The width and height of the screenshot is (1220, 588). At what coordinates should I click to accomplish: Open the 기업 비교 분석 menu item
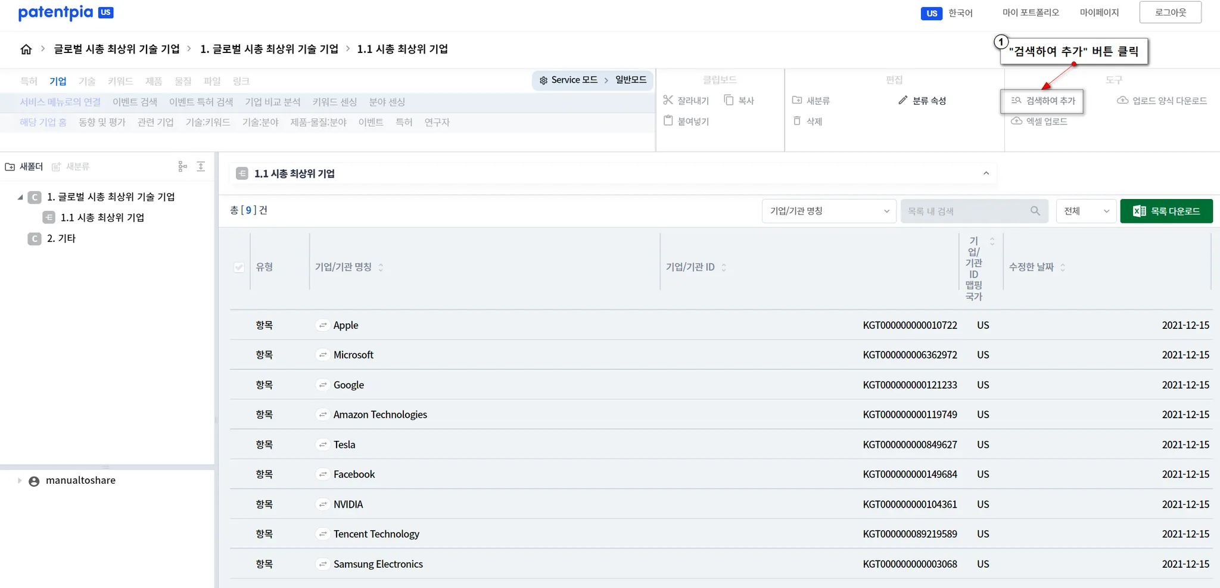(272, 102)
